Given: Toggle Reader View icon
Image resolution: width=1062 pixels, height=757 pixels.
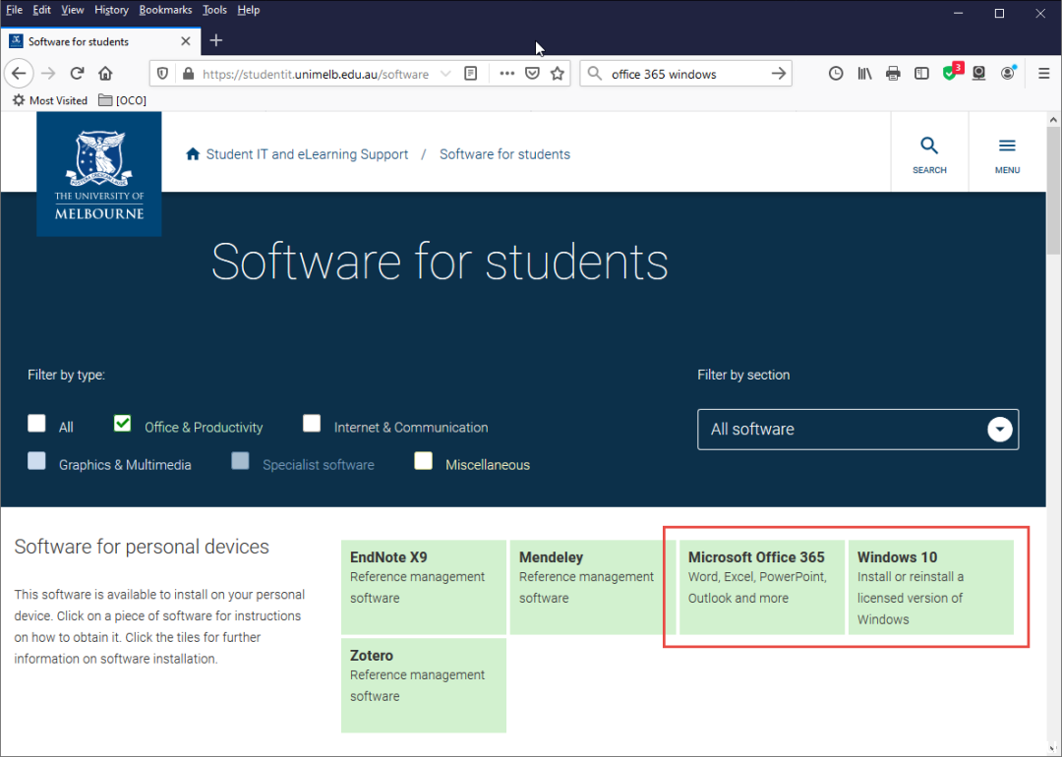Looking at the screenshot, I should 471,74.
